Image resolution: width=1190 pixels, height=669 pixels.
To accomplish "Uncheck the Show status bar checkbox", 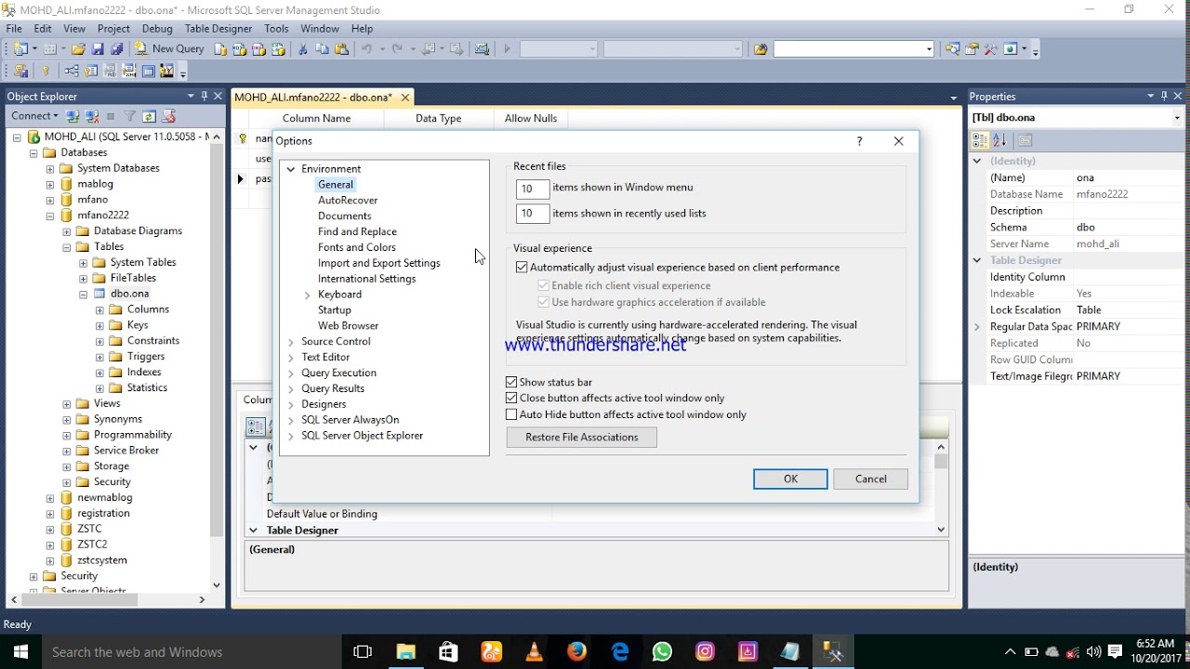I will pyautogui.click(x=511, y=382).
